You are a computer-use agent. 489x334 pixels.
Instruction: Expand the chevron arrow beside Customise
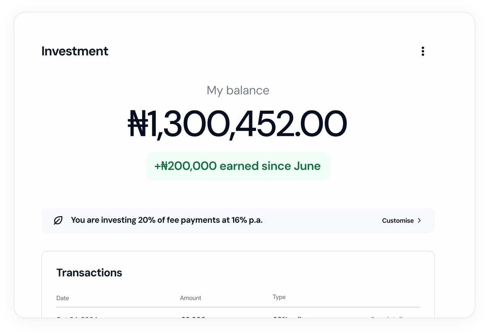click(419, 220)
